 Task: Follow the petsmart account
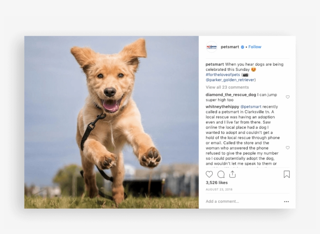[255, 47]
